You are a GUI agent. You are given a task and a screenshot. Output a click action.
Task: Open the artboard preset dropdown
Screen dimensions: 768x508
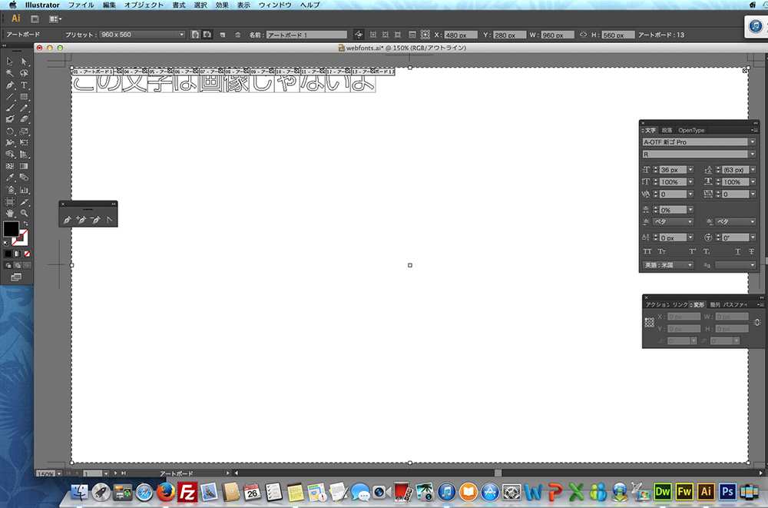(143, 35)
